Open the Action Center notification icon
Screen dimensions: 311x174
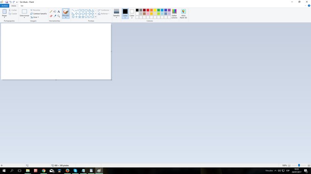(x=306, y=171)
